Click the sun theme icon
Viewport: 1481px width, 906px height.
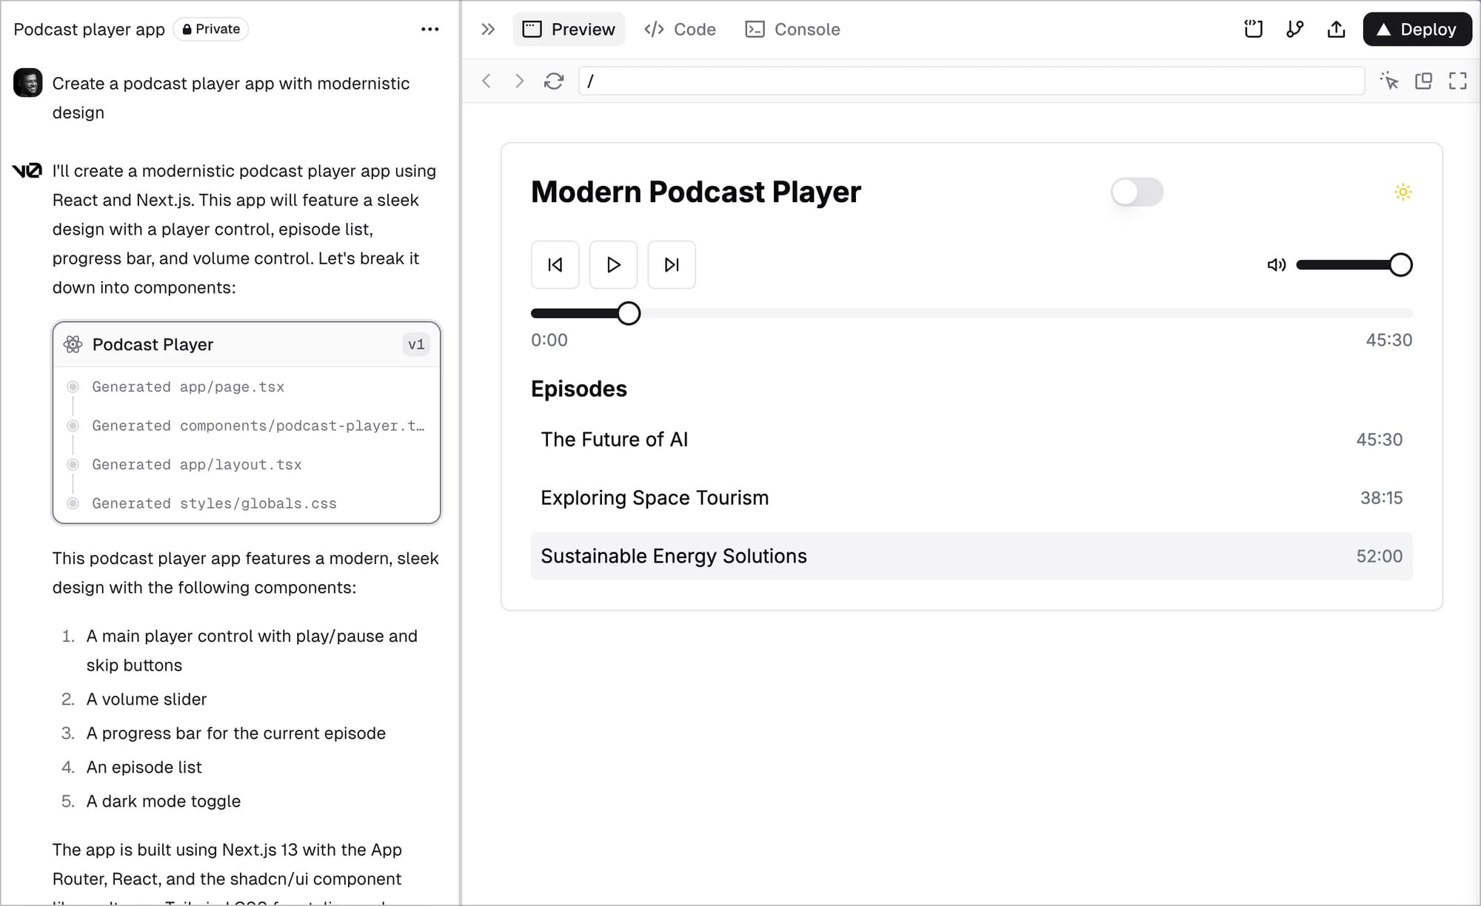1403,192
